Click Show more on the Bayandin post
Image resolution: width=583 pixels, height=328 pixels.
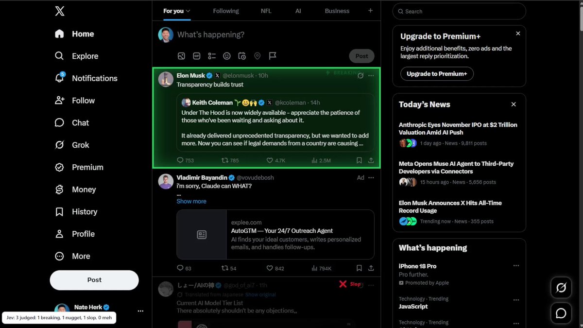(x=191, y=201)
